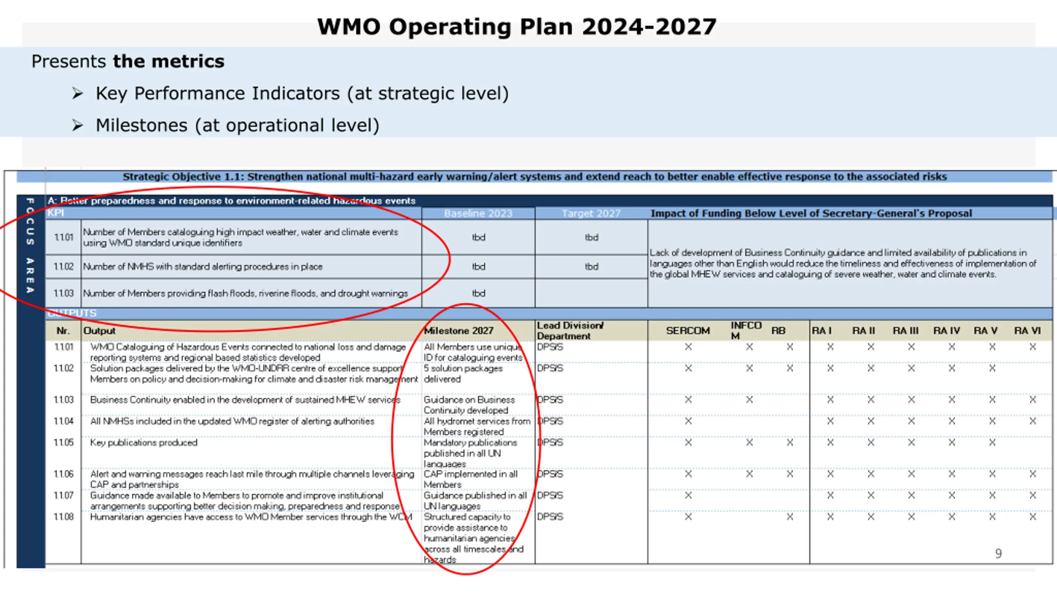Click the 'RA IV' column header
This screenshot has height=594, width=1057.
tap(947, 331)
